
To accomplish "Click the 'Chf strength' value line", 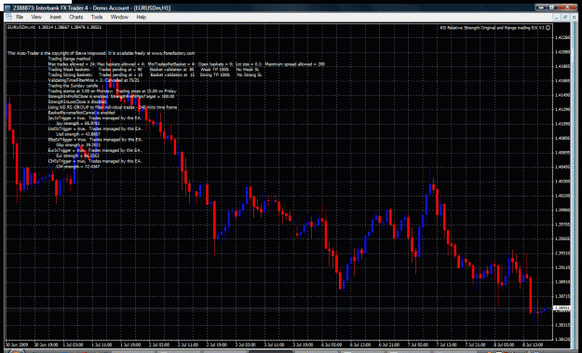I will (x=77, y=167).
